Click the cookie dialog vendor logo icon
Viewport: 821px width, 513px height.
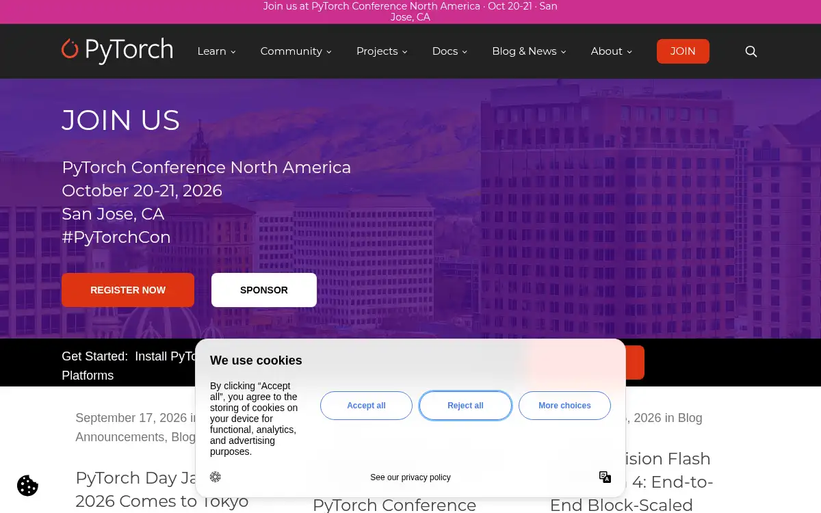coord(216,477)
